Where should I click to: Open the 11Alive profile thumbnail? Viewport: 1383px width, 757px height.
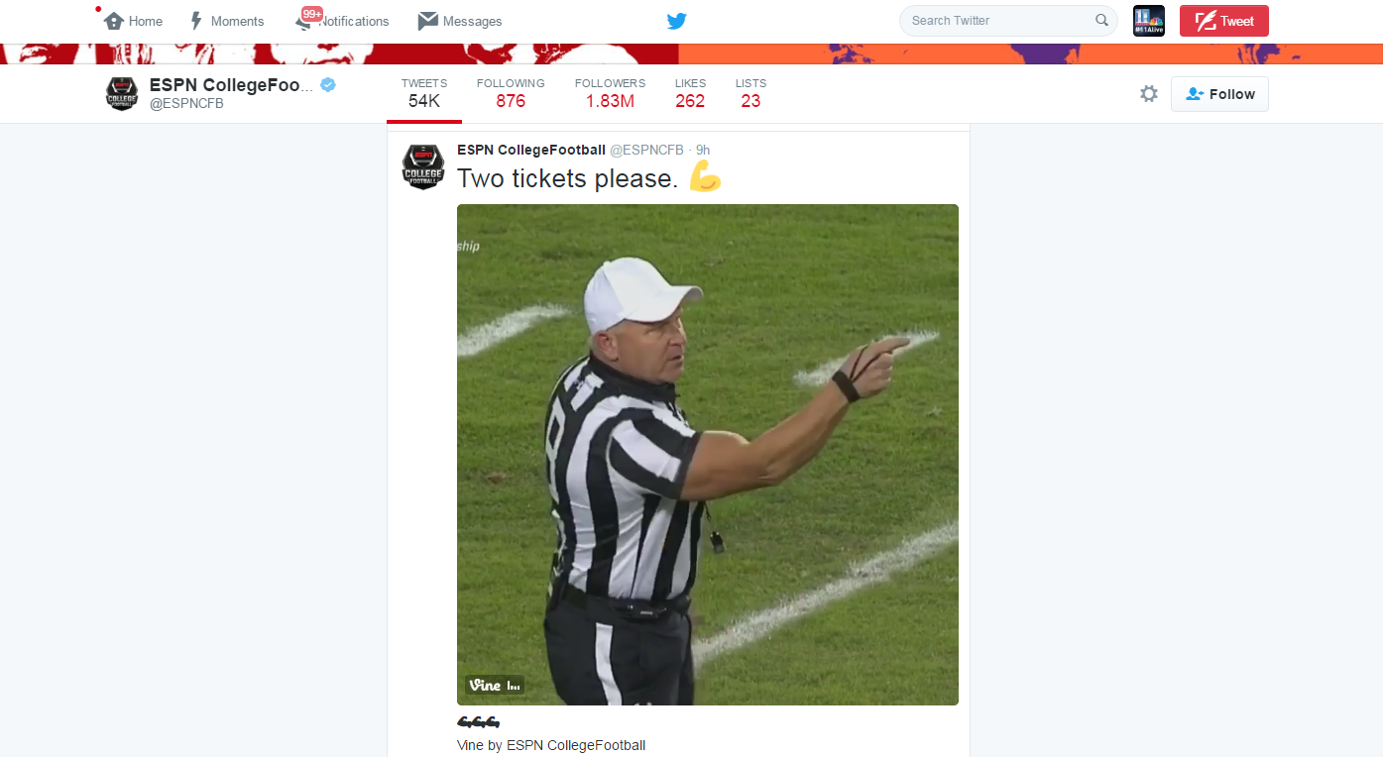point(1149,20)
